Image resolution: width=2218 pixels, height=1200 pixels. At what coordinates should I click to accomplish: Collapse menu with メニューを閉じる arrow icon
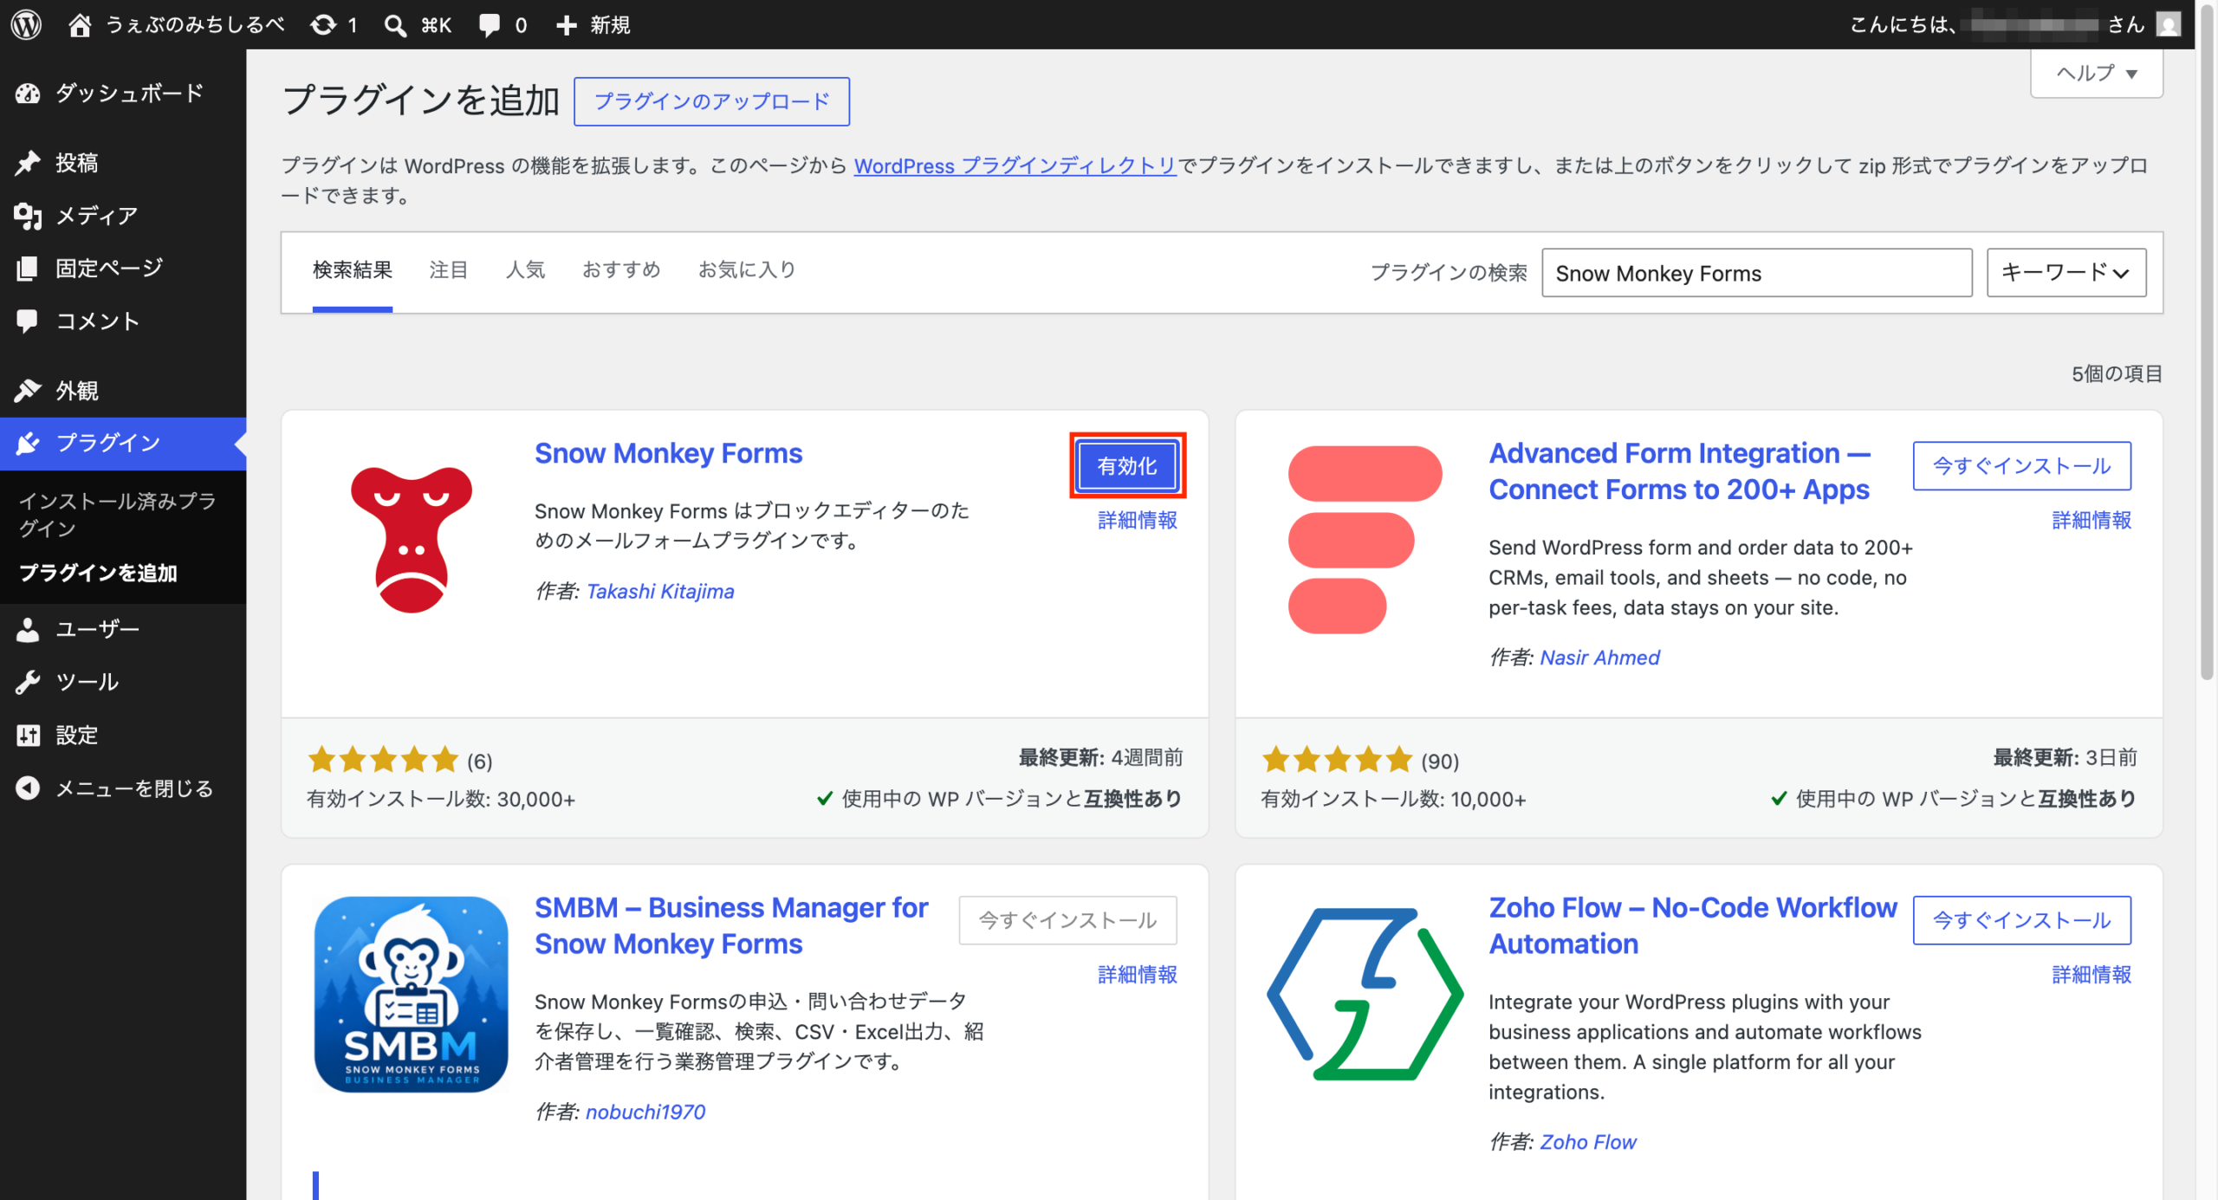pos(28,788)
